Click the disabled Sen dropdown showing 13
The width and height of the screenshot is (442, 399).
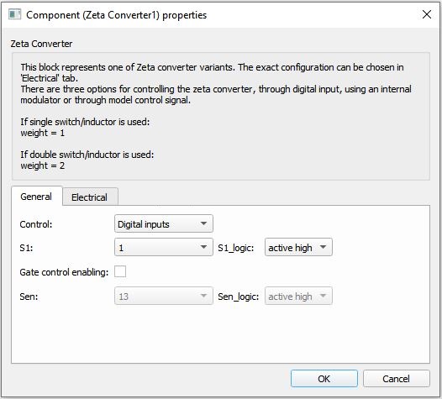164,297
